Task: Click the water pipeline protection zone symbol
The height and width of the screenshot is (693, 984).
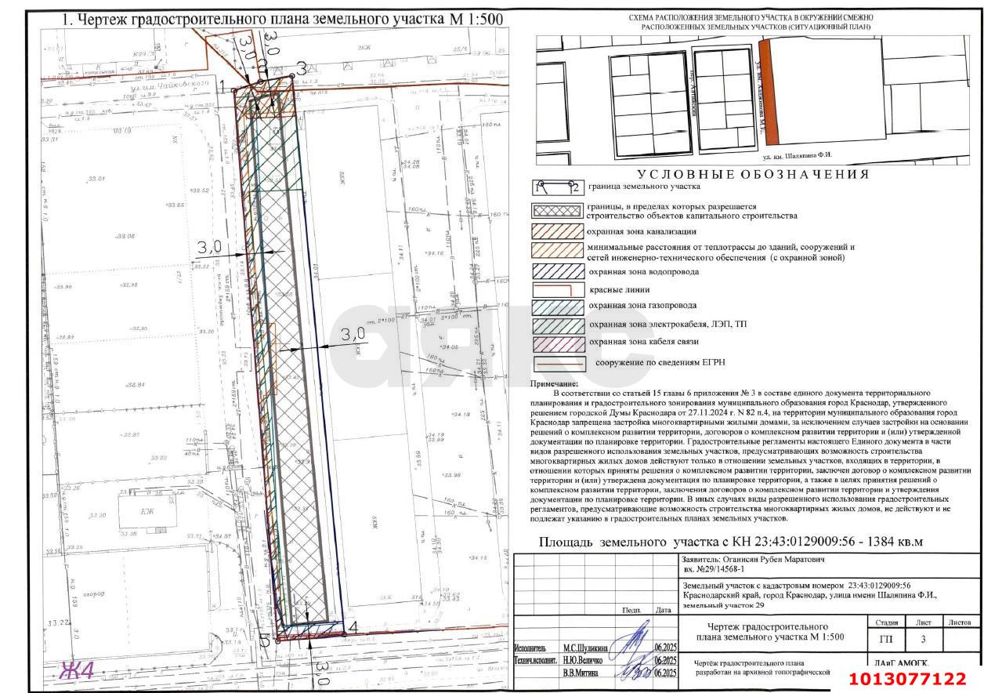Action: 559,272
